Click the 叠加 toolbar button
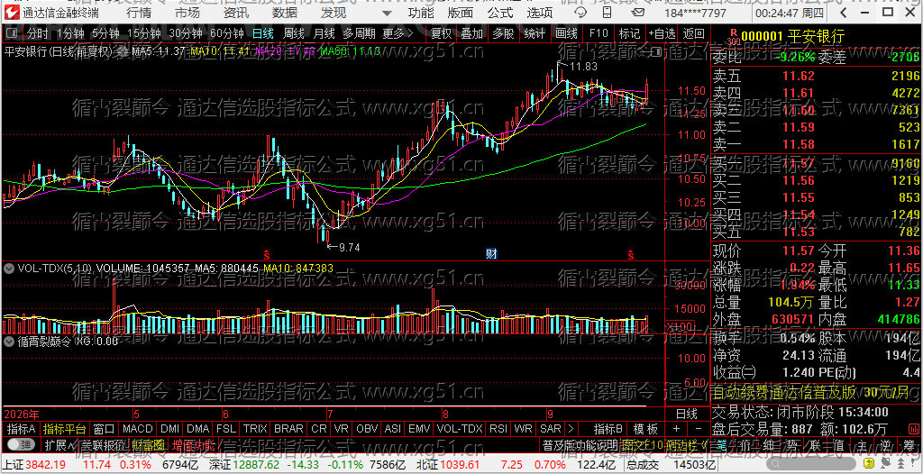 (x=472, y=34)
